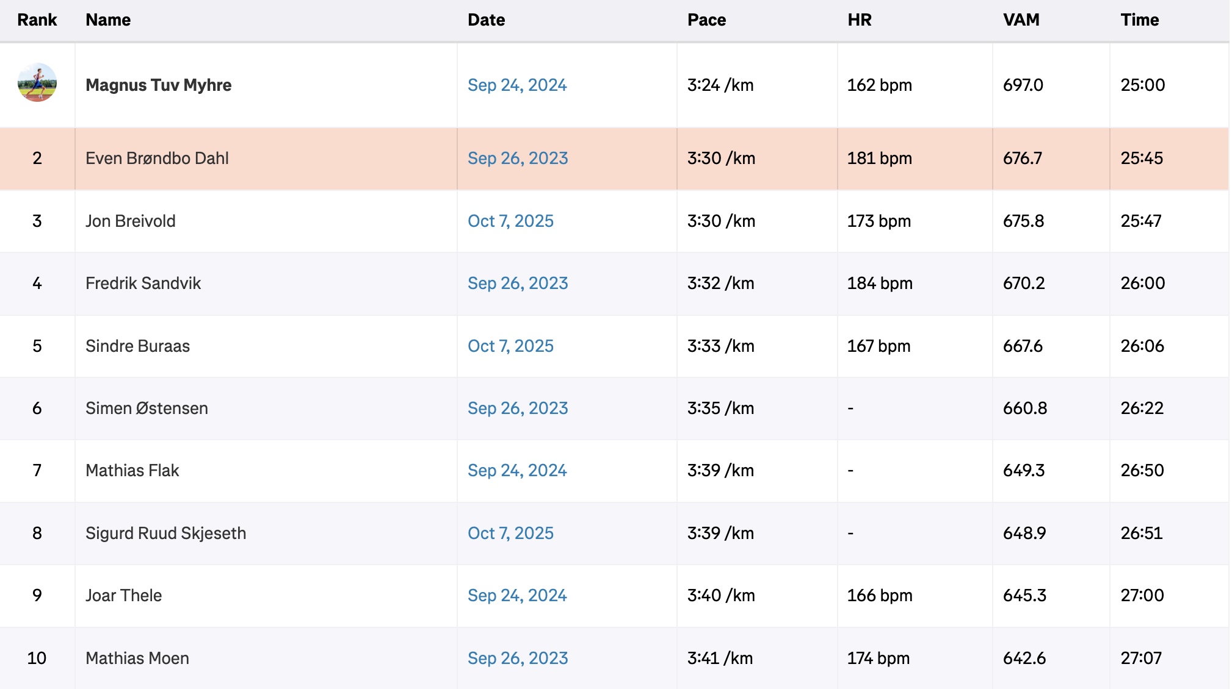Click the HR column header
The height and width of the screenshot is (689, 1232).
click(859, 20)
